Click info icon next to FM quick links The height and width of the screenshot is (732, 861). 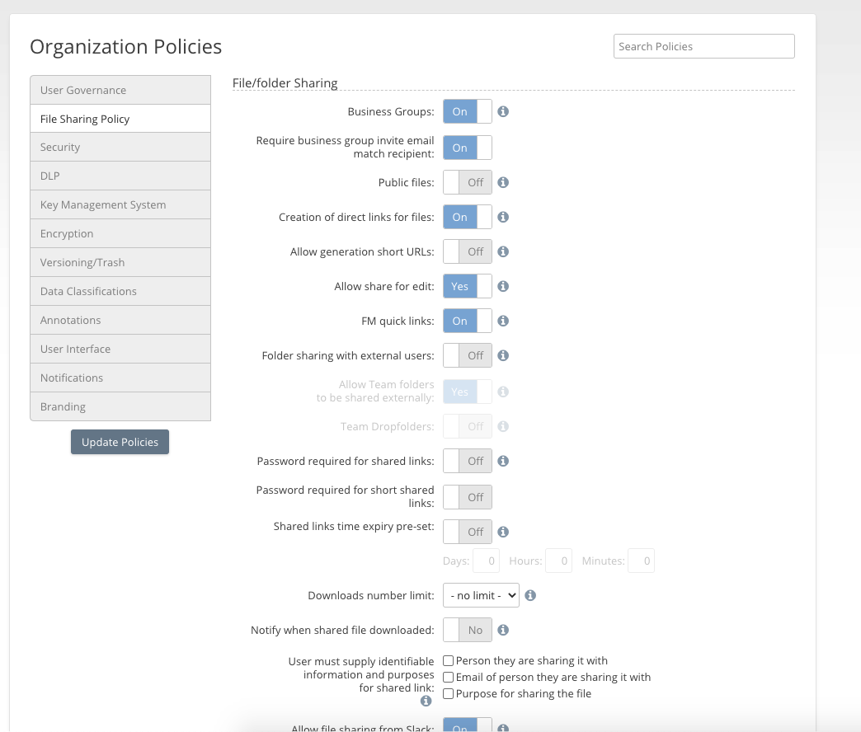click(503, 321)
